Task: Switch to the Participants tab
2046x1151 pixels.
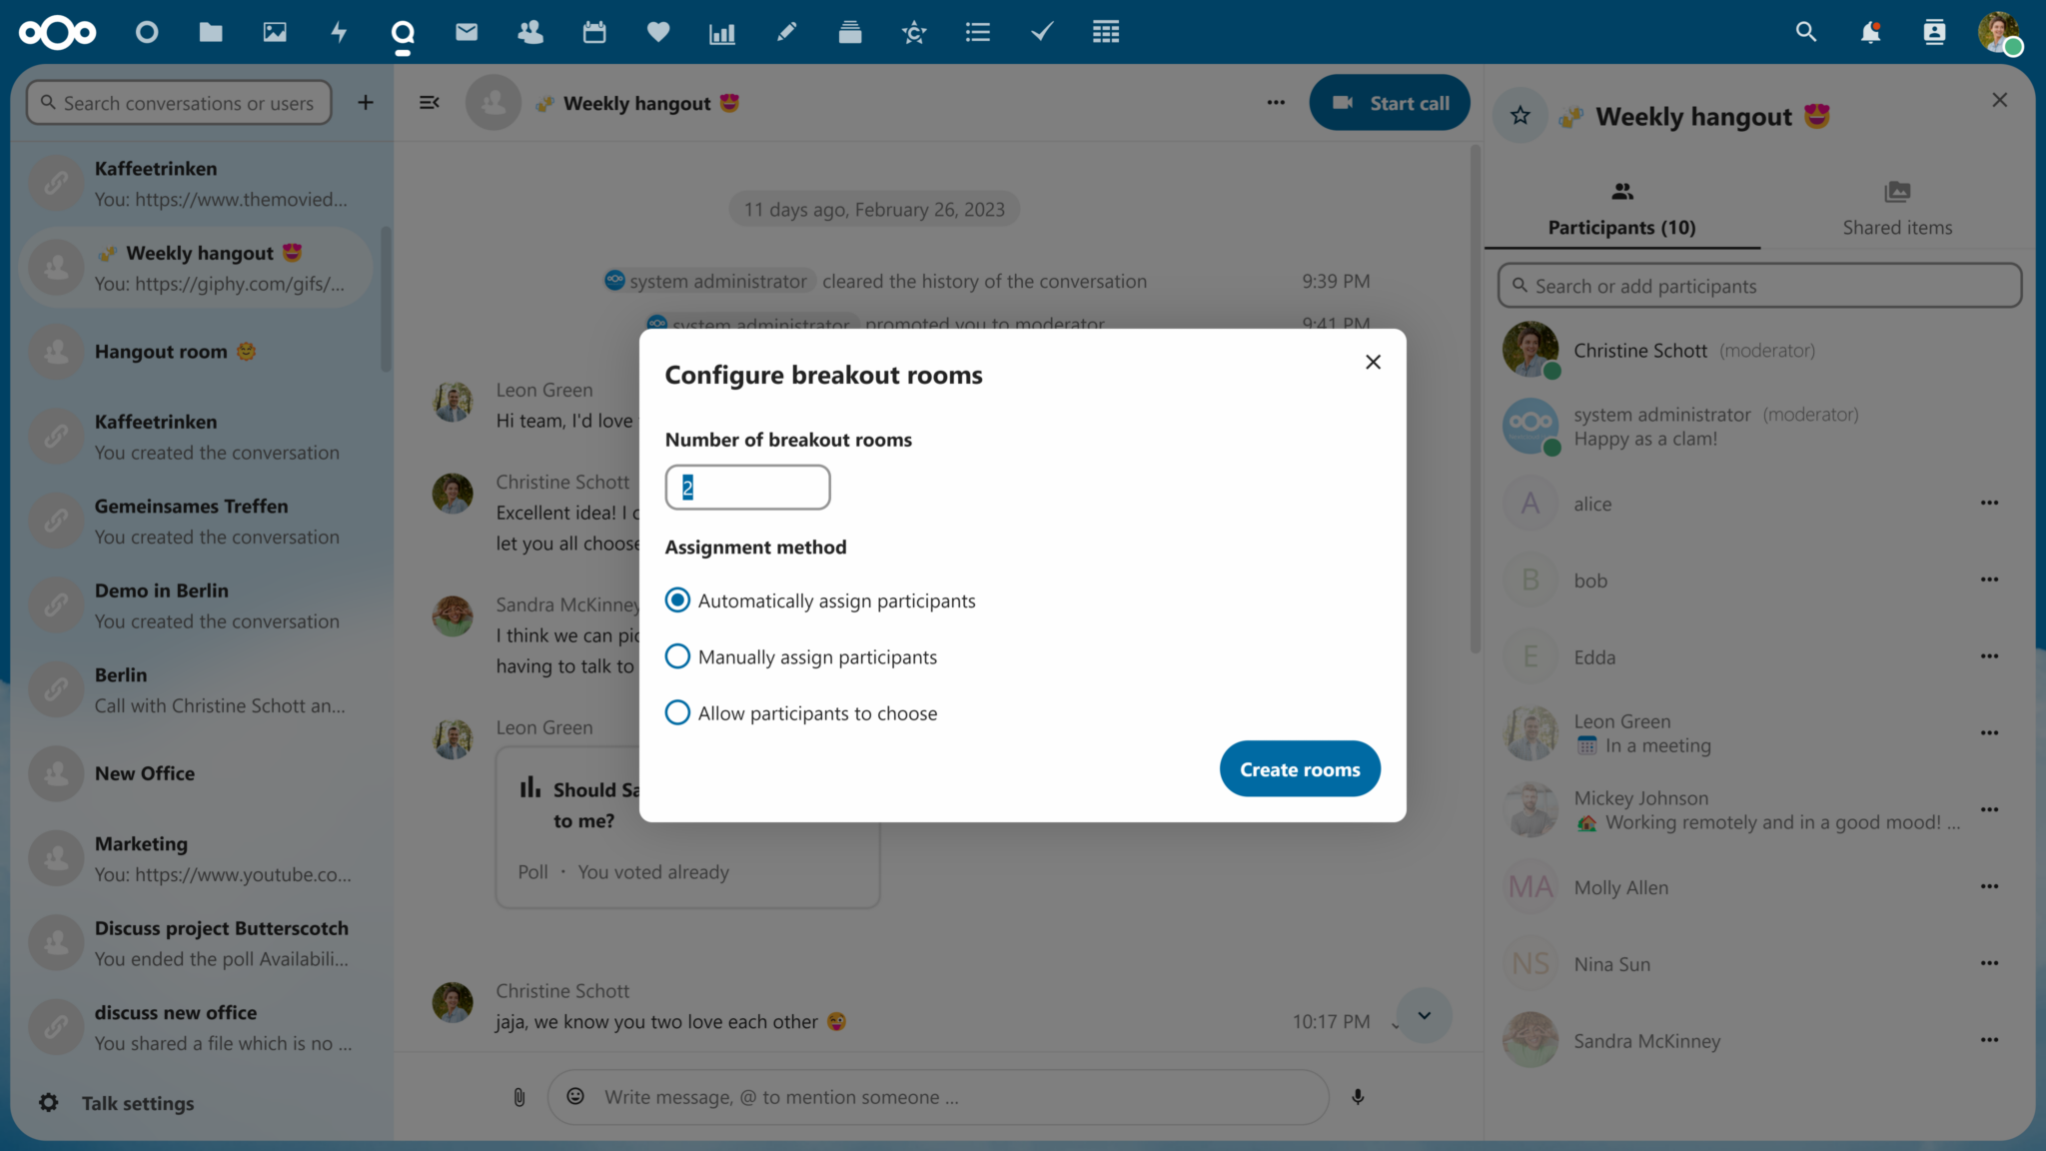Action: point(1619,207)
